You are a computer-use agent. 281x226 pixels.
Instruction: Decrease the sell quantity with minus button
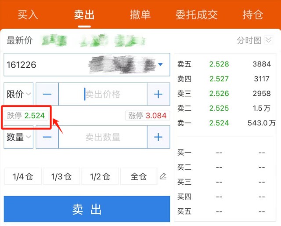[x=47, y=137]
